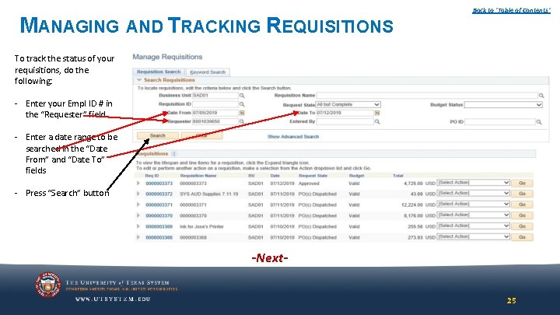The height and width of the screenshot is (315, 560).
Task: Select the 'Approved' request state cell
Action: click(309, 184)
